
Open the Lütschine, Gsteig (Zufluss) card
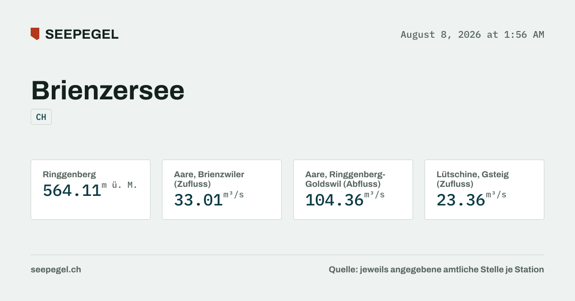click(x=484, y=190)
